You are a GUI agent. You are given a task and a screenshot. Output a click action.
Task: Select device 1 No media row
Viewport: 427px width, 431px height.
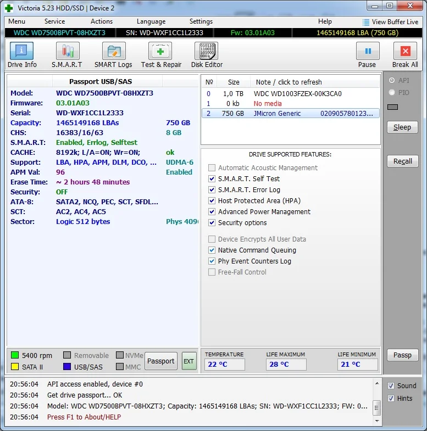[x=291, y=104]
